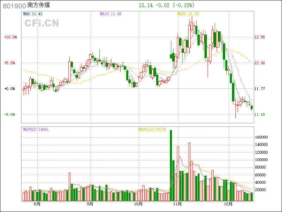Screen dimensions: 282x212
Task: Click the price change 13.14 -0.02 text
Action: (x=154, y=5)
